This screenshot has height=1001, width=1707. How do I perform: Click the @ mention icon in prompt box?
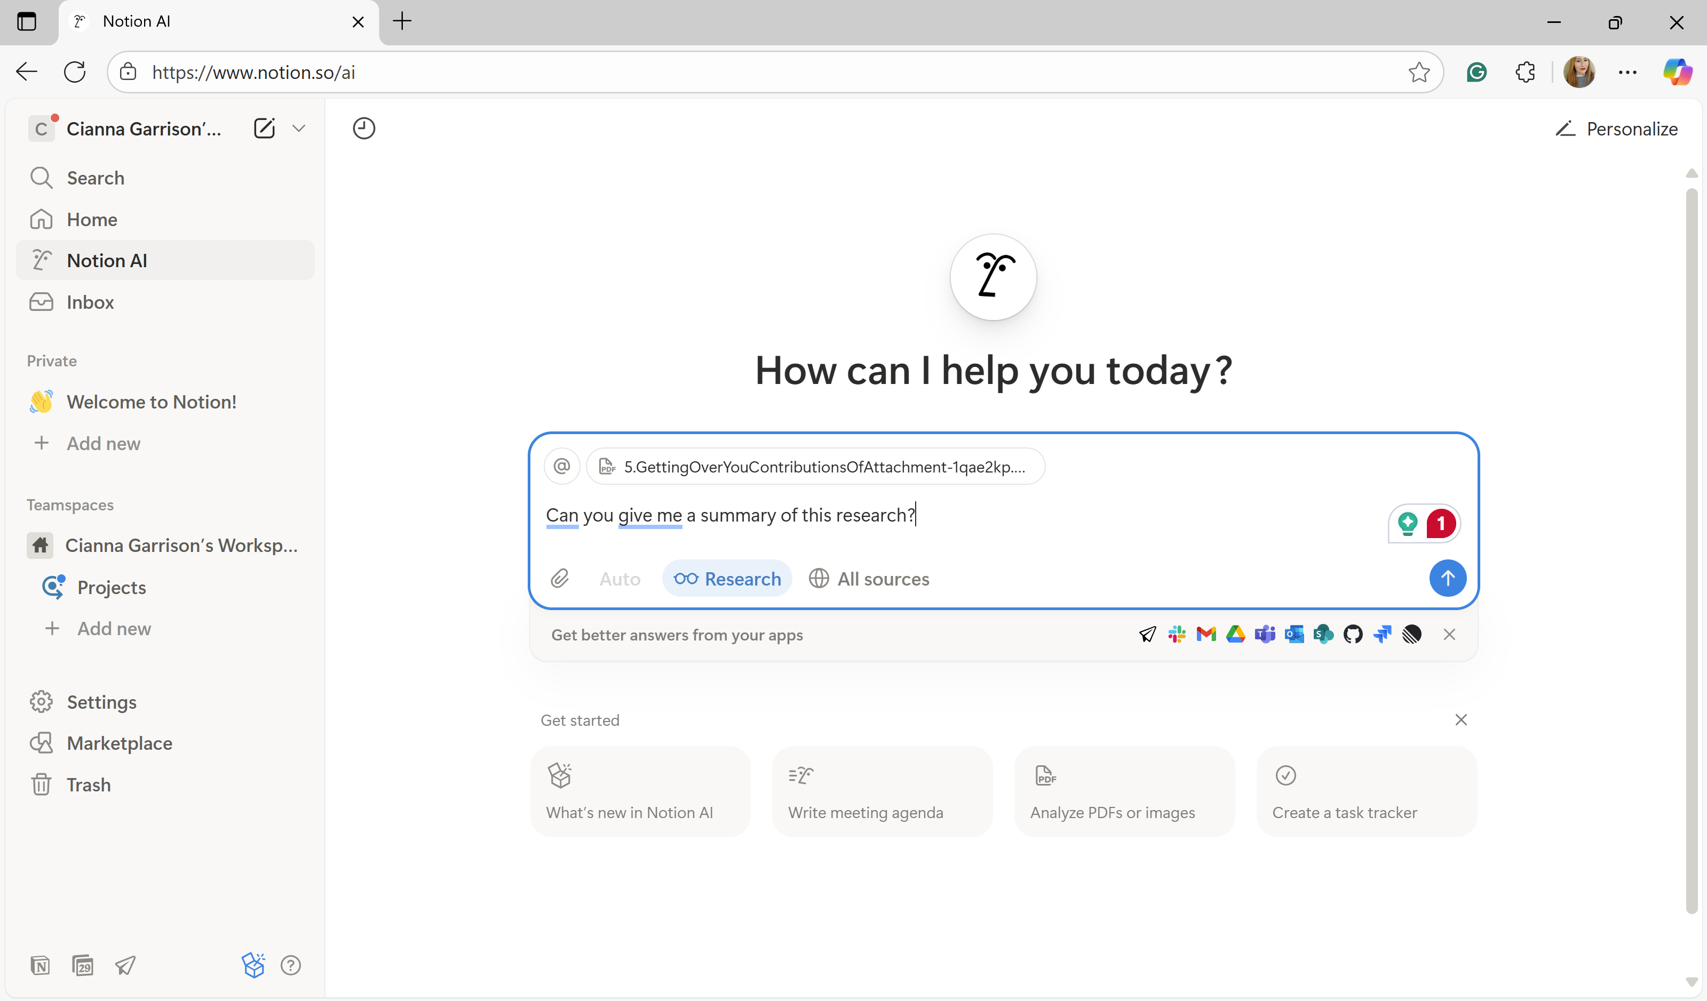(x=561, y=466)
